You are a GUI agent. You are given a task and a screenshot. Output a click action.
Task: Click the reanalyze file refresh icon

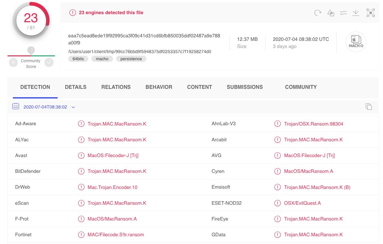click(318, 13)
